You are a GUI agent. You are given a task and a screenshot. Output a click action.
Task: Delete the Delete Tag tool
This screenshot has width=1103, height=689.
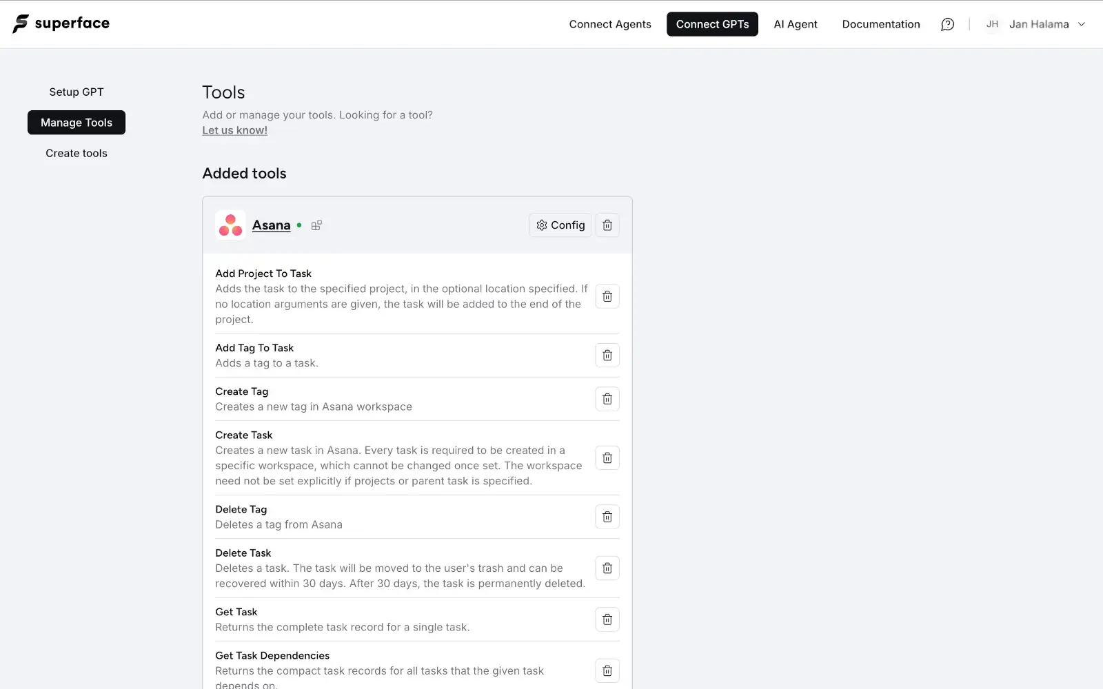pyautogui.click(x=607, y=517)
